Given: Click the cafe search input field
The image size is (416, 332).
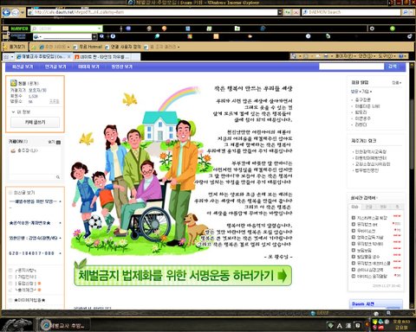Looking at the screenshot, I should tap(351, 67).
